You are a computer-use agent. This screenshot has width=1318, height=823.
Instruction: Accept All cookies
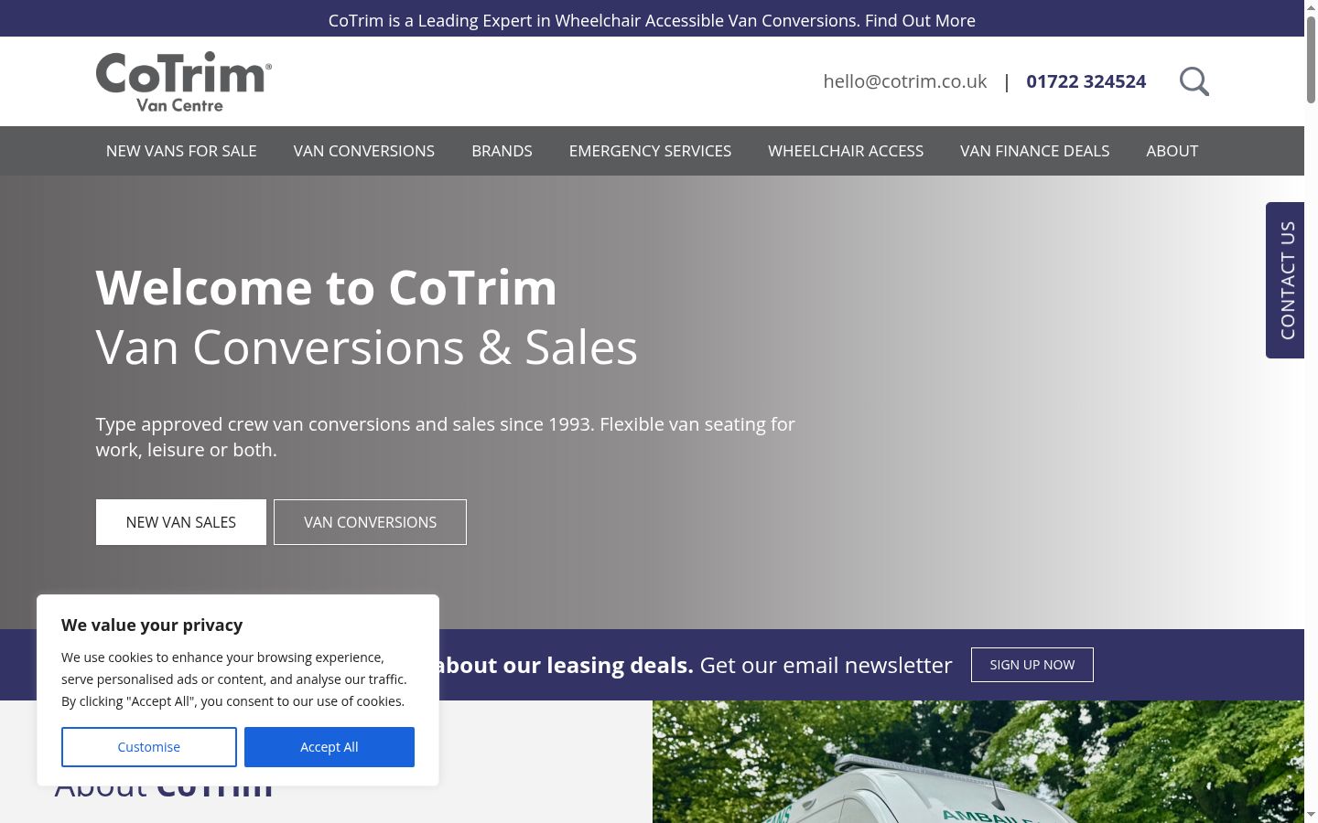pos(329,747)
